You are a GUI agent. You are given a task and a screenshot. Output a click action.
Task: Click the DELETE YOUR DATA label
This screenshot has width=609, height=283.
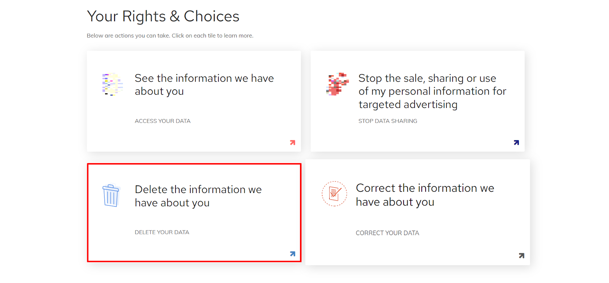(162, 232)
